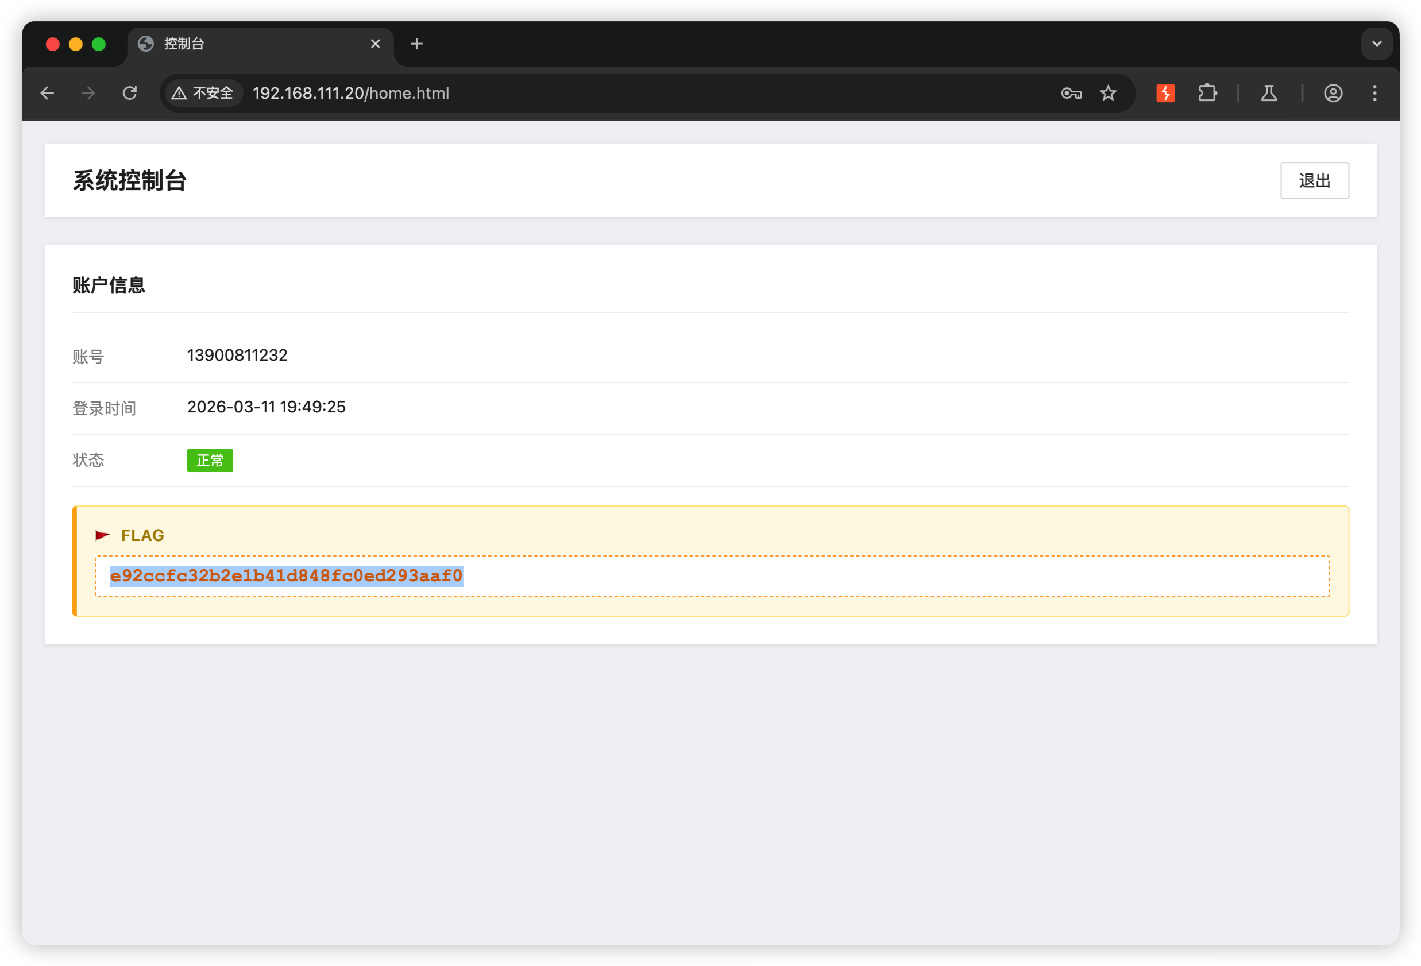Expand the tab search chevron
Viewport: 1421px width, 966px height.
point(1377,44)
